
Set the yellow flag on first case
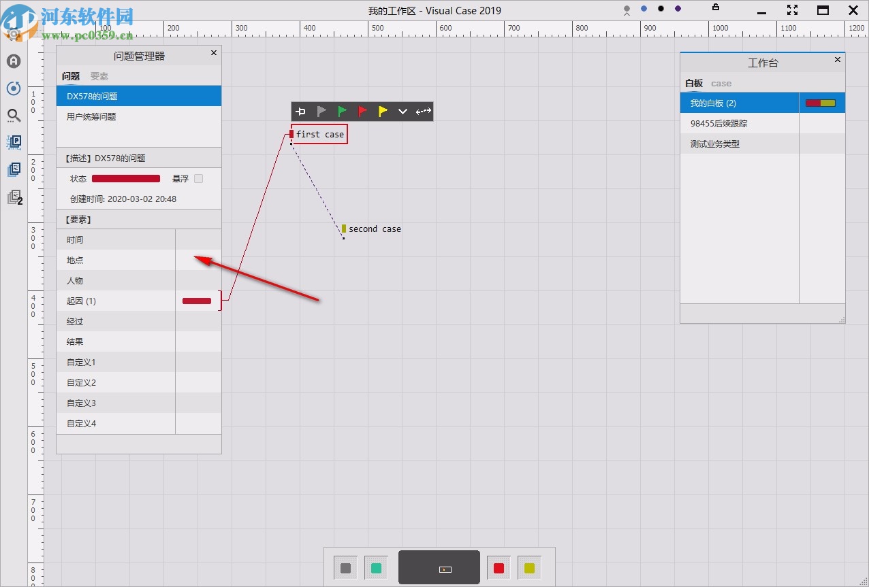click(x=383, y=112)
